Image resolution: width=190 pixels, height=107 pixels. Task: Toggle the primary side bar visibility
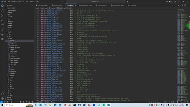tap(170, 2)
